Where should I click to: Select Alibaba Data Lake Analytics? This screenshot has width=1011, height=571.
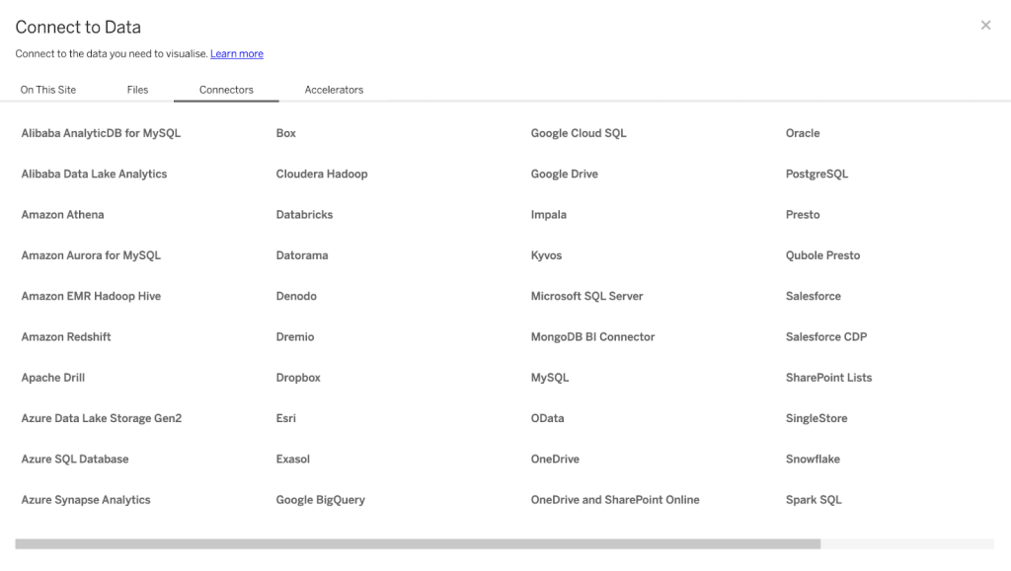[x=94, y=174]
